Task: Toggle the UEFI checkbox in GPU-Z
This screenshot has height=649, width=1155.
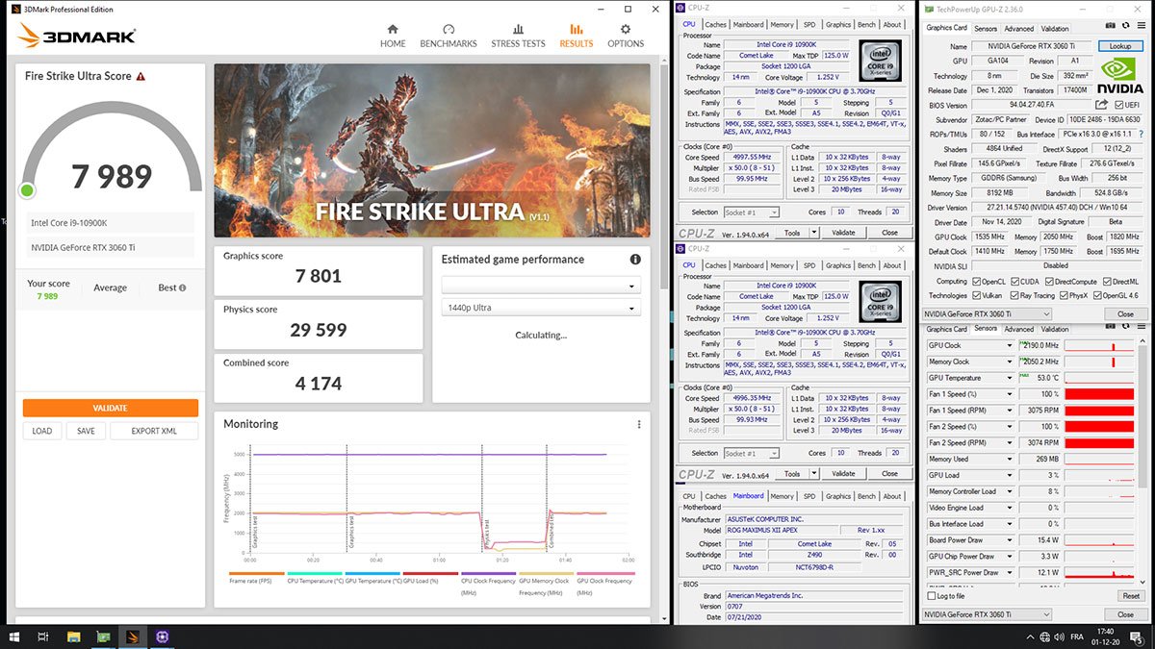Action: click(x=1119, y=105)
